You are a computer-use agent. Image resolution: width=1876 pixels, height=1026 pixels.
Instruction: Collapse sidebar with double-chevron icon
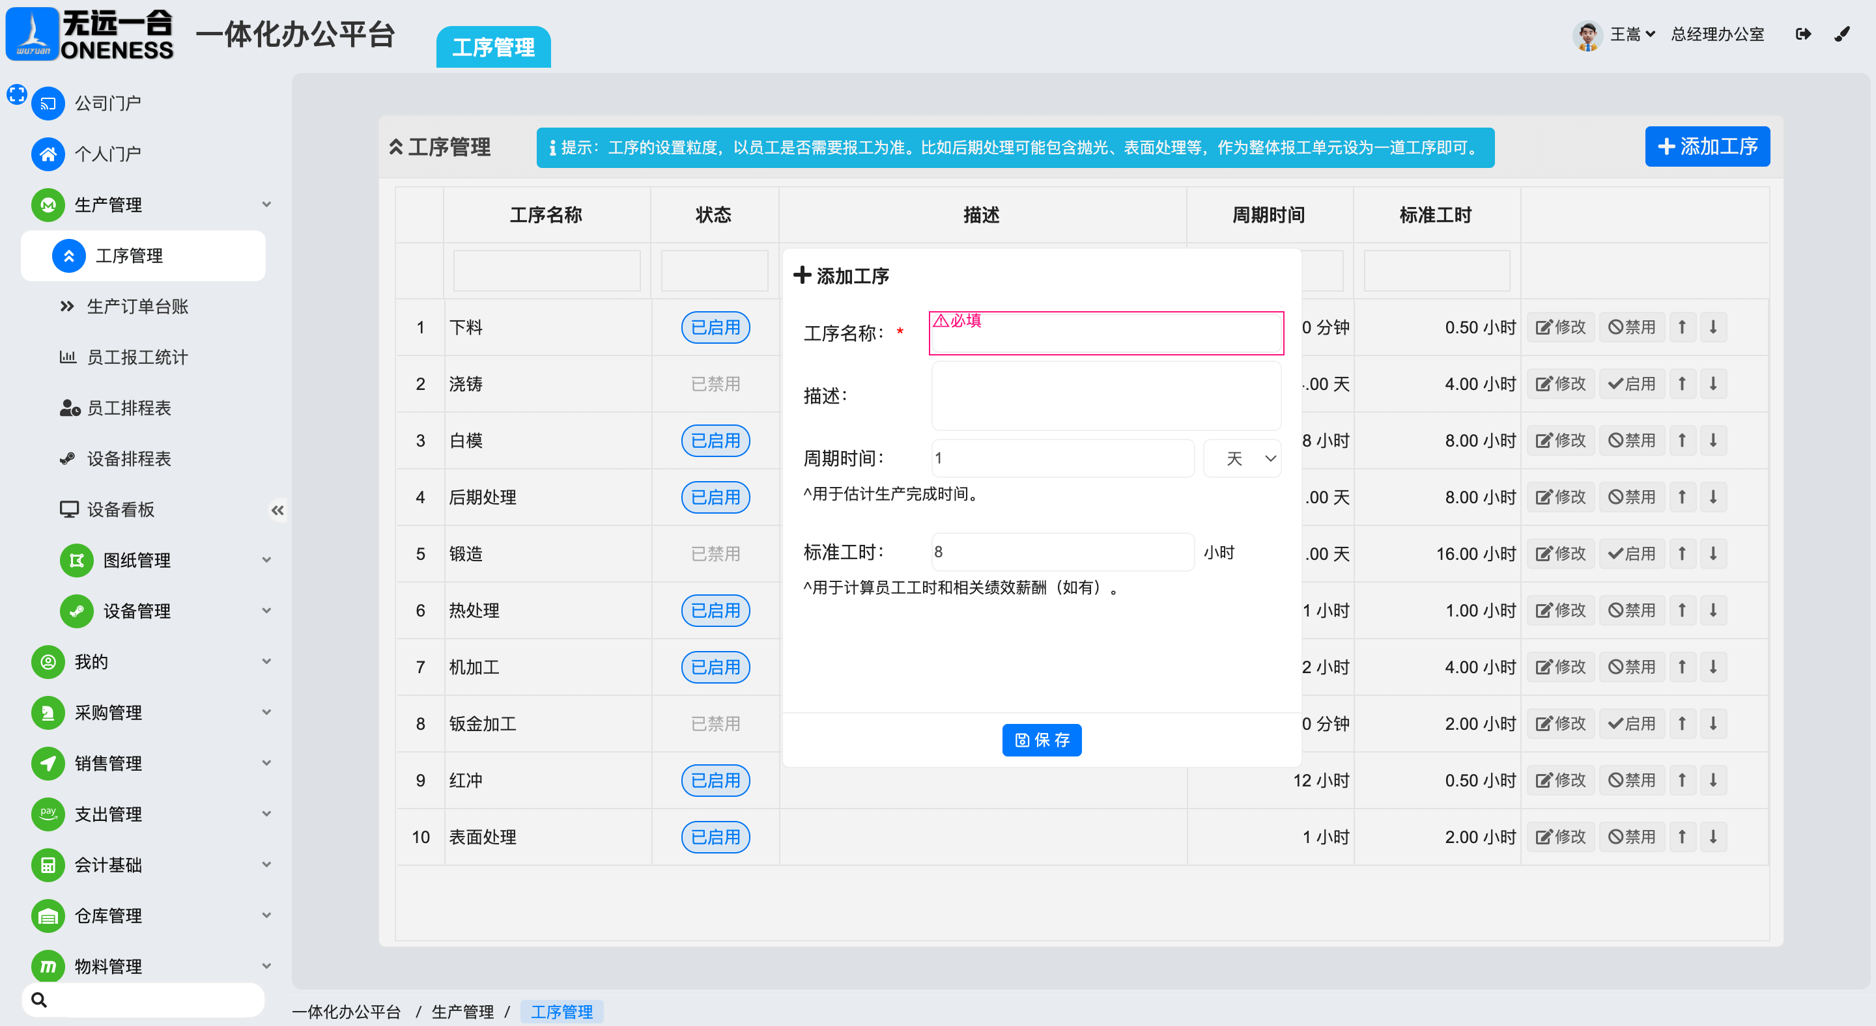pos(277,510)
